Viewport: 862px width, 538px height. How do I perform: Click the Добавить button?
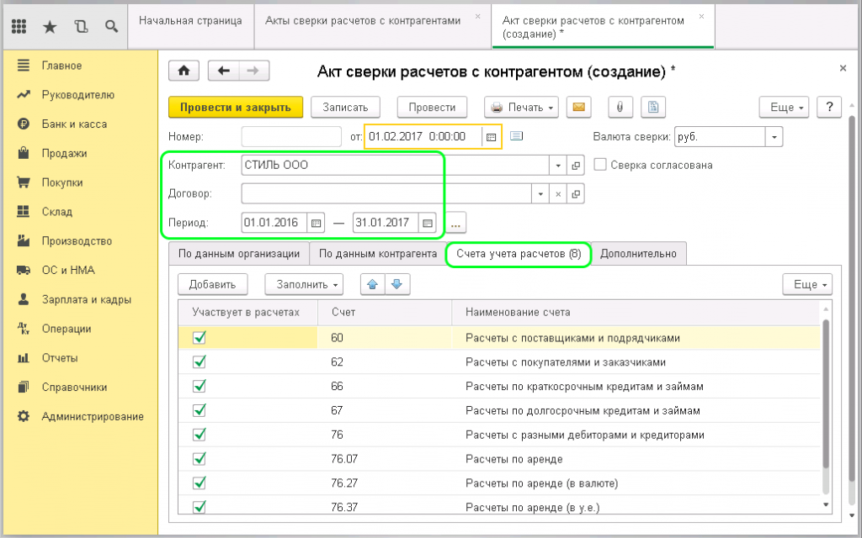click(x=217, y=284)
